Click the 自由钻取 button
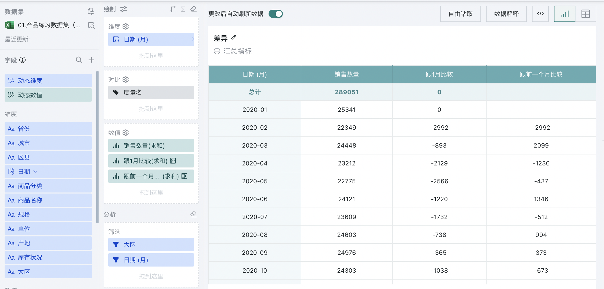The width and height of the screenshot is (604, 289). pos(460,14)
